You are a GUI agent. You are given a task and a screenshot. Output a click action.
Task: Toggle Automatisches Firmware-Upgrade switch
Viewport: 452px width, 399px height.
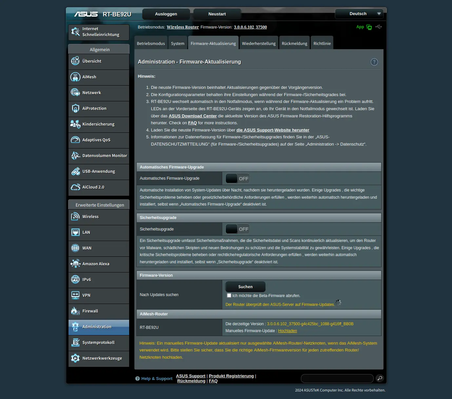click(238, 179)
